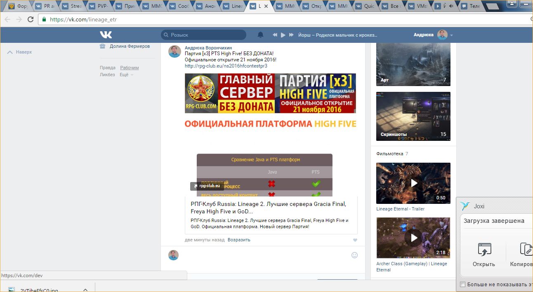Skip to previous track in header

[275, 35]
